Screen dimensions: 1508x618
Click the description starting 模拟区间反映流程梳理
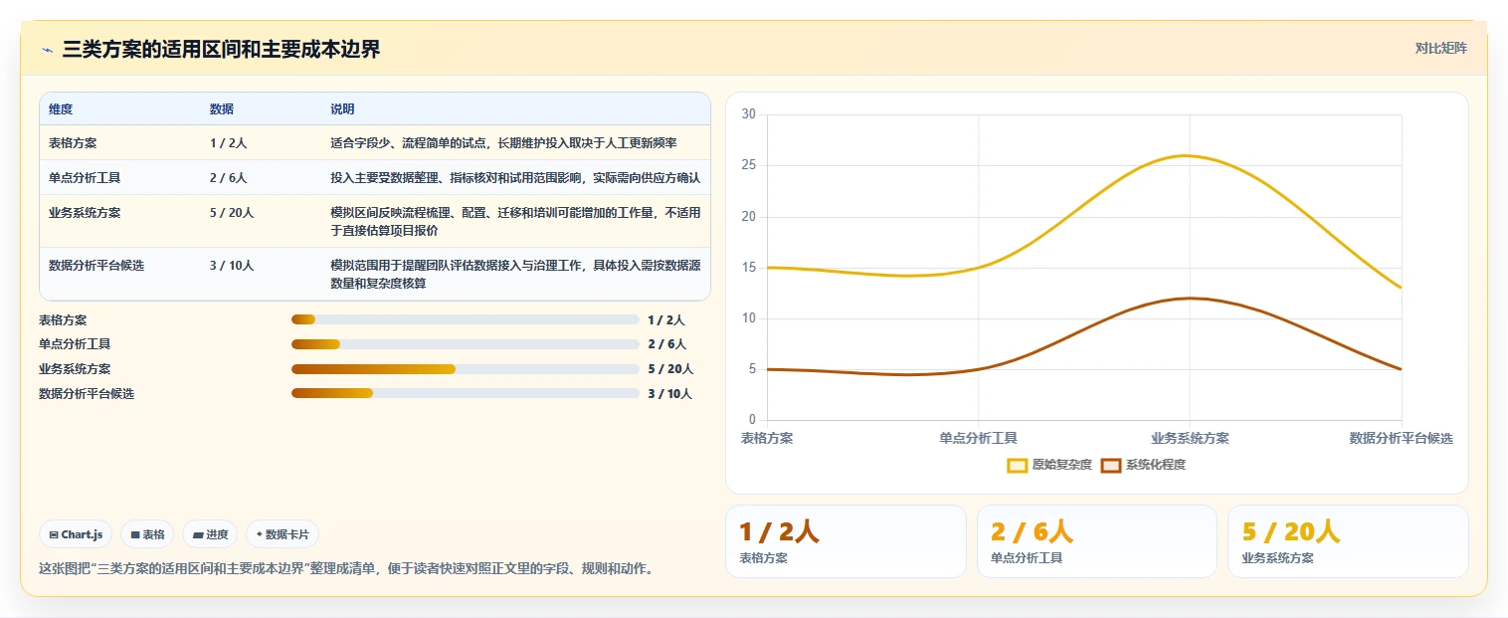(515, 221)
